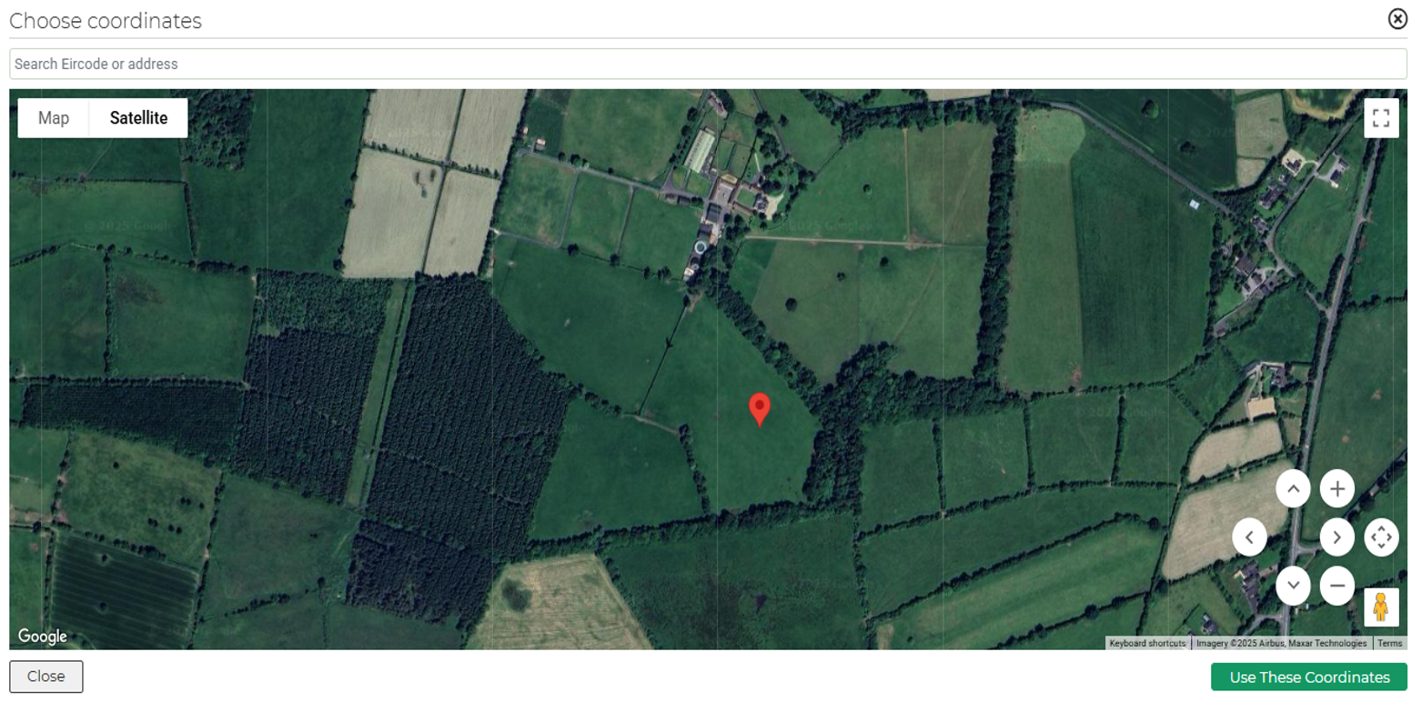Click the Search Eircode or address field
This screenshot has width=1422, height=702.
[708, 64]
